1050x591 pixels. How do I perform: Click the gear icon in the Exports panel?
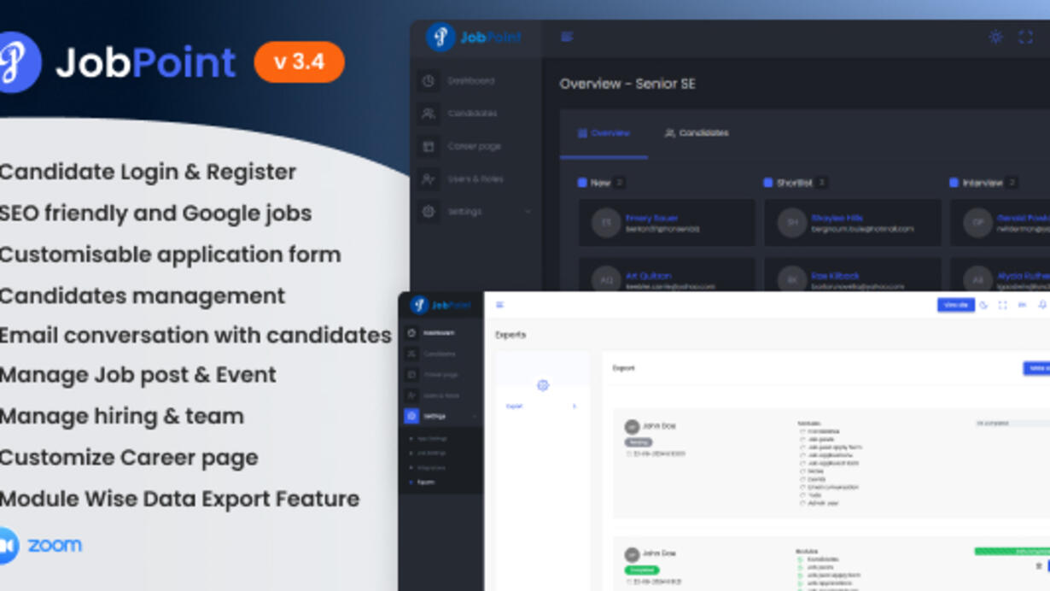point(542,385)
